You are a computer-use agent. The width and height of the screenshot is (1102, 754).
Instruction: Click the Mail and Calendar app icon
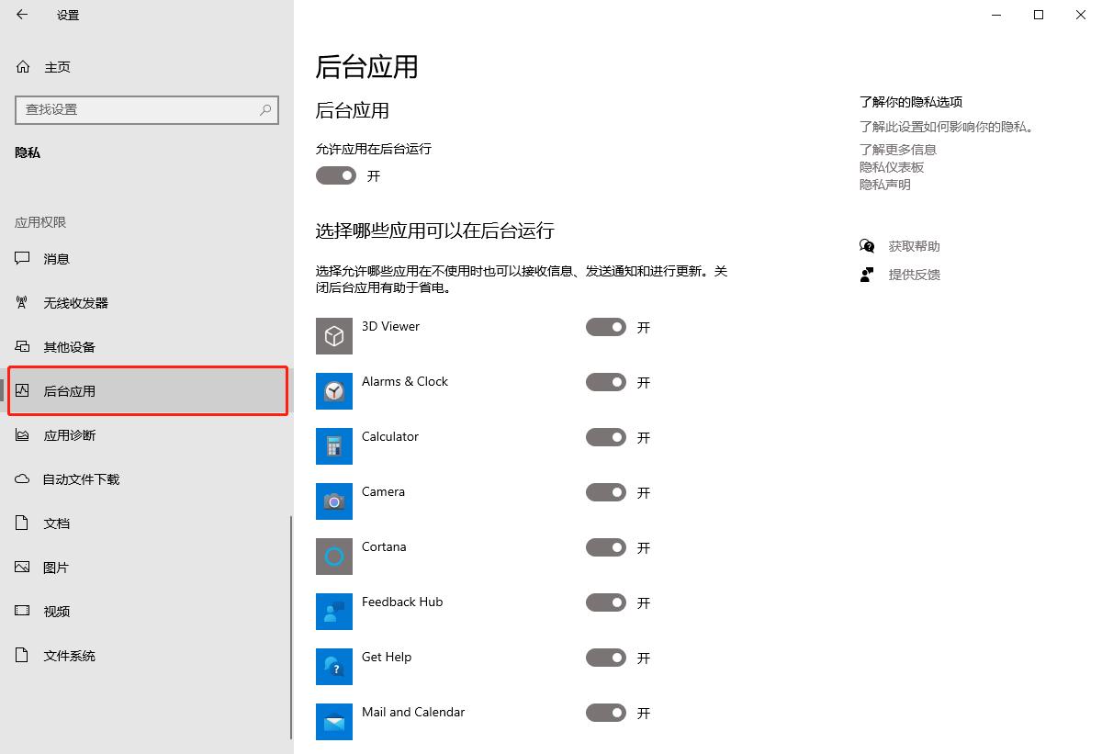coord(333,721)
